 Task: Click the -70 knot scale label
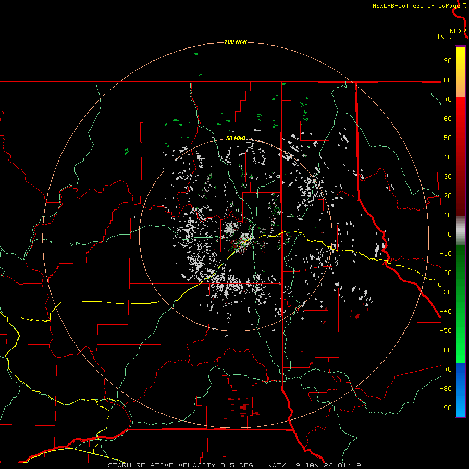[446, 369]
